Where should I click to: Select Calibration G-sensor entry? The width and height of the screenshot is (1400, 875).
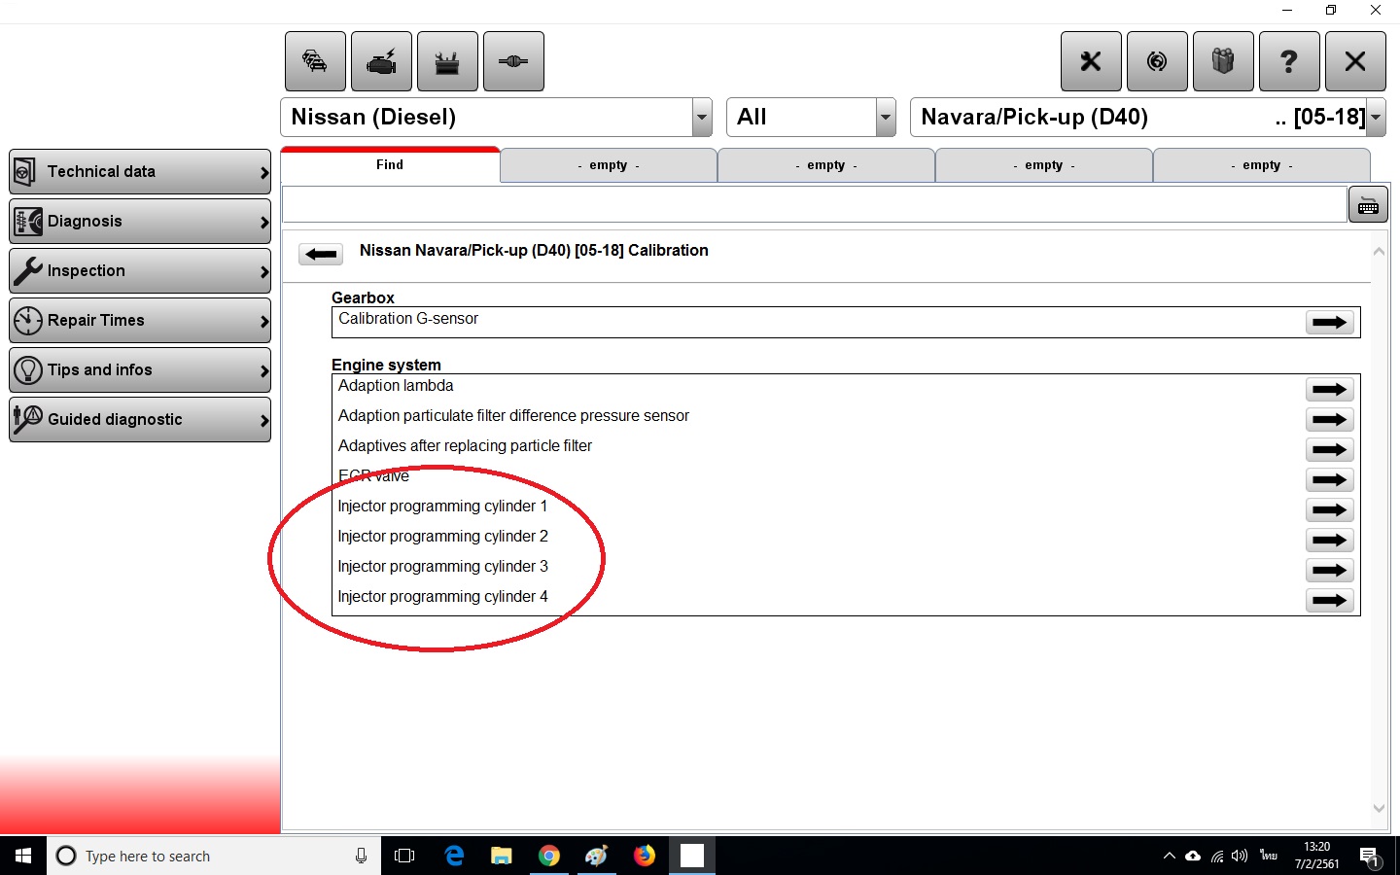pos(408,319)
